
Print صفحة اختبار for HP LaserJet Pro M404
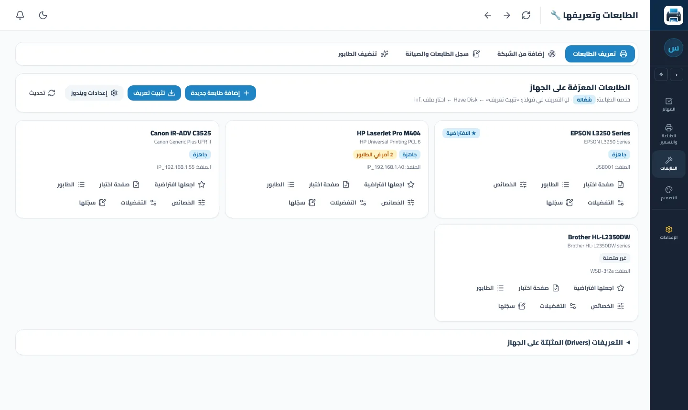click(x=329, y=184)
